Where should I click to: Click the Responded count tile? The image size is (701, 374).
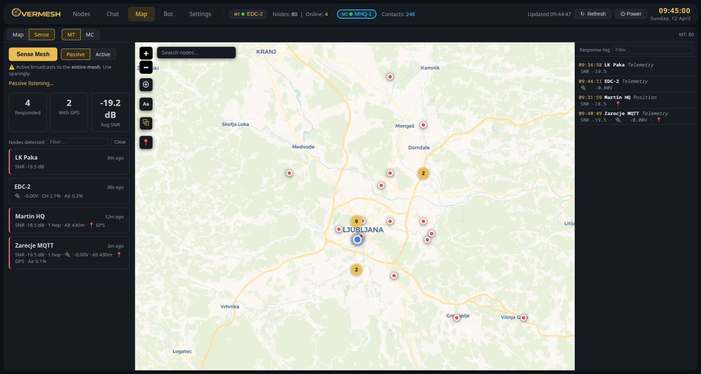pos(28,112)
